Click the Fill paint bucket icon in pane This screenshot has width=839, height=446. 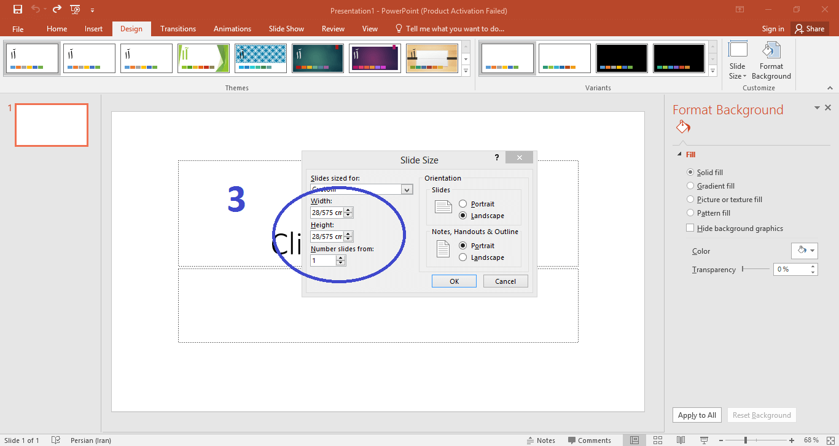click(683, 127)
